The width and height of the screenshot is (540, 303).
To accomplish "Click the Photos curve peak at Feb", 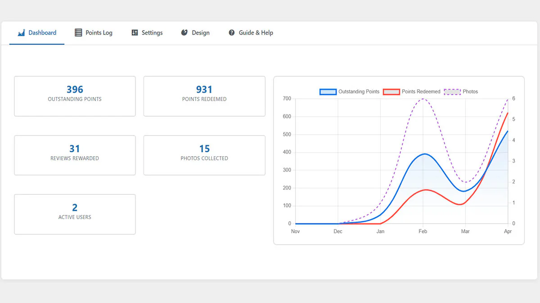I will tap(423, 99).
